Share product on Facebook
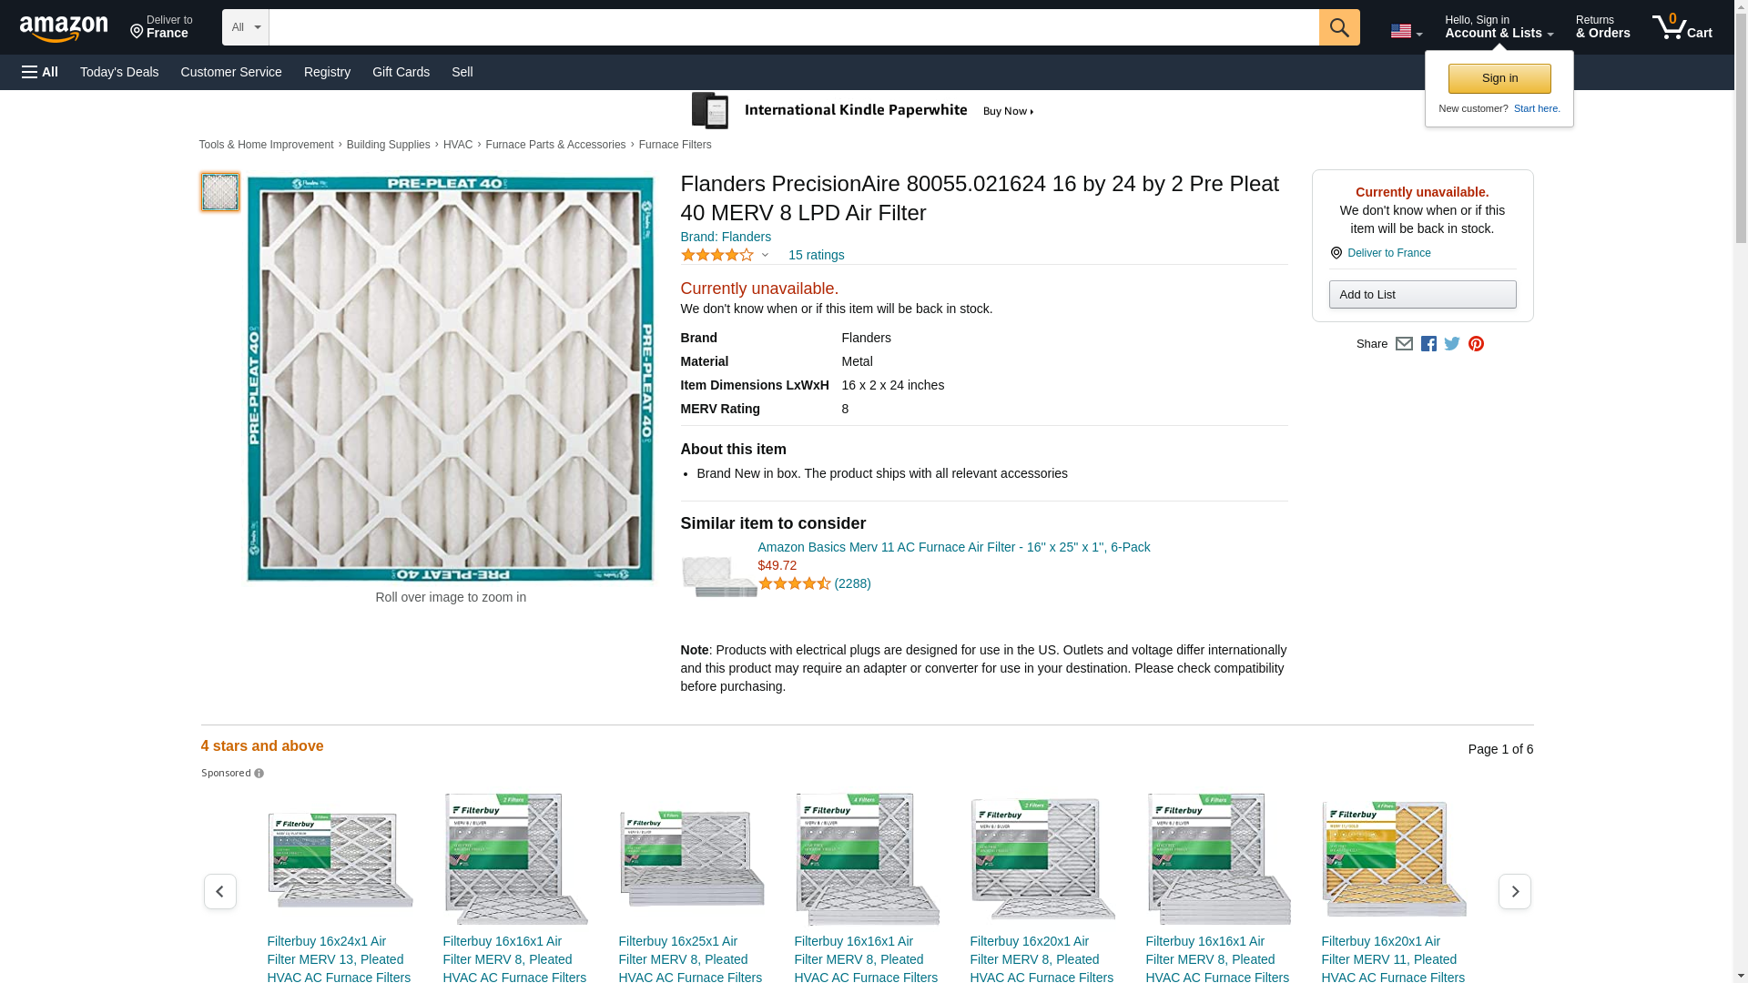The image size is (1748, 983). coord(1428,344)
